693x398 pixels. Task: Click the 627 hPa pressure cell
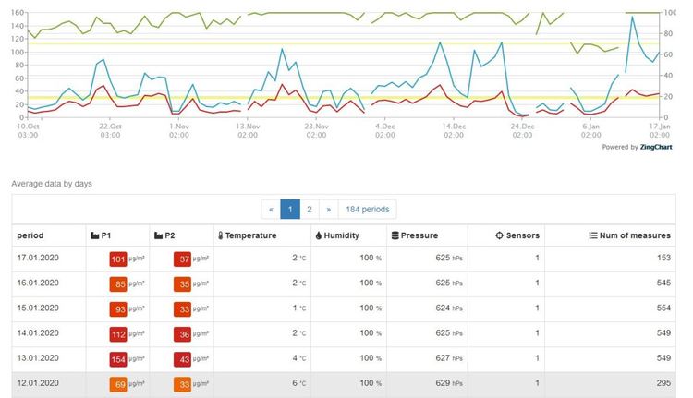(428, 358)
